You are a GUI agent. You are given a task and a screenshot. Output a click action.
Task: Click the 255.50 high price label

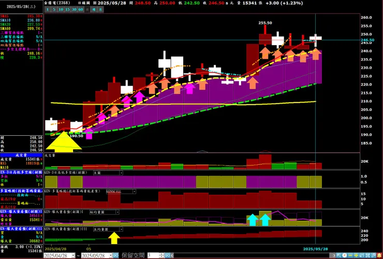266,23
